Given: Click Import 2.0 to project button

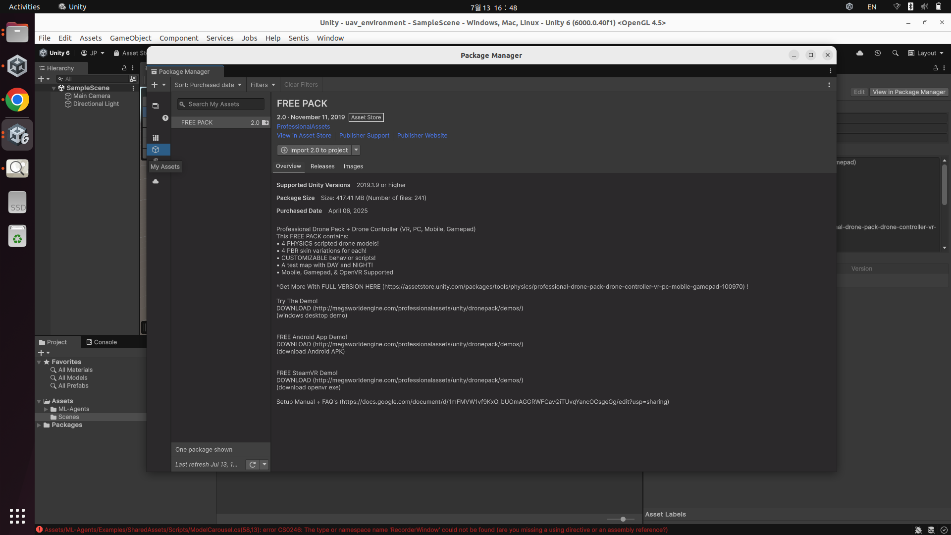Looking at the screenshot, I should click(314, 150).
